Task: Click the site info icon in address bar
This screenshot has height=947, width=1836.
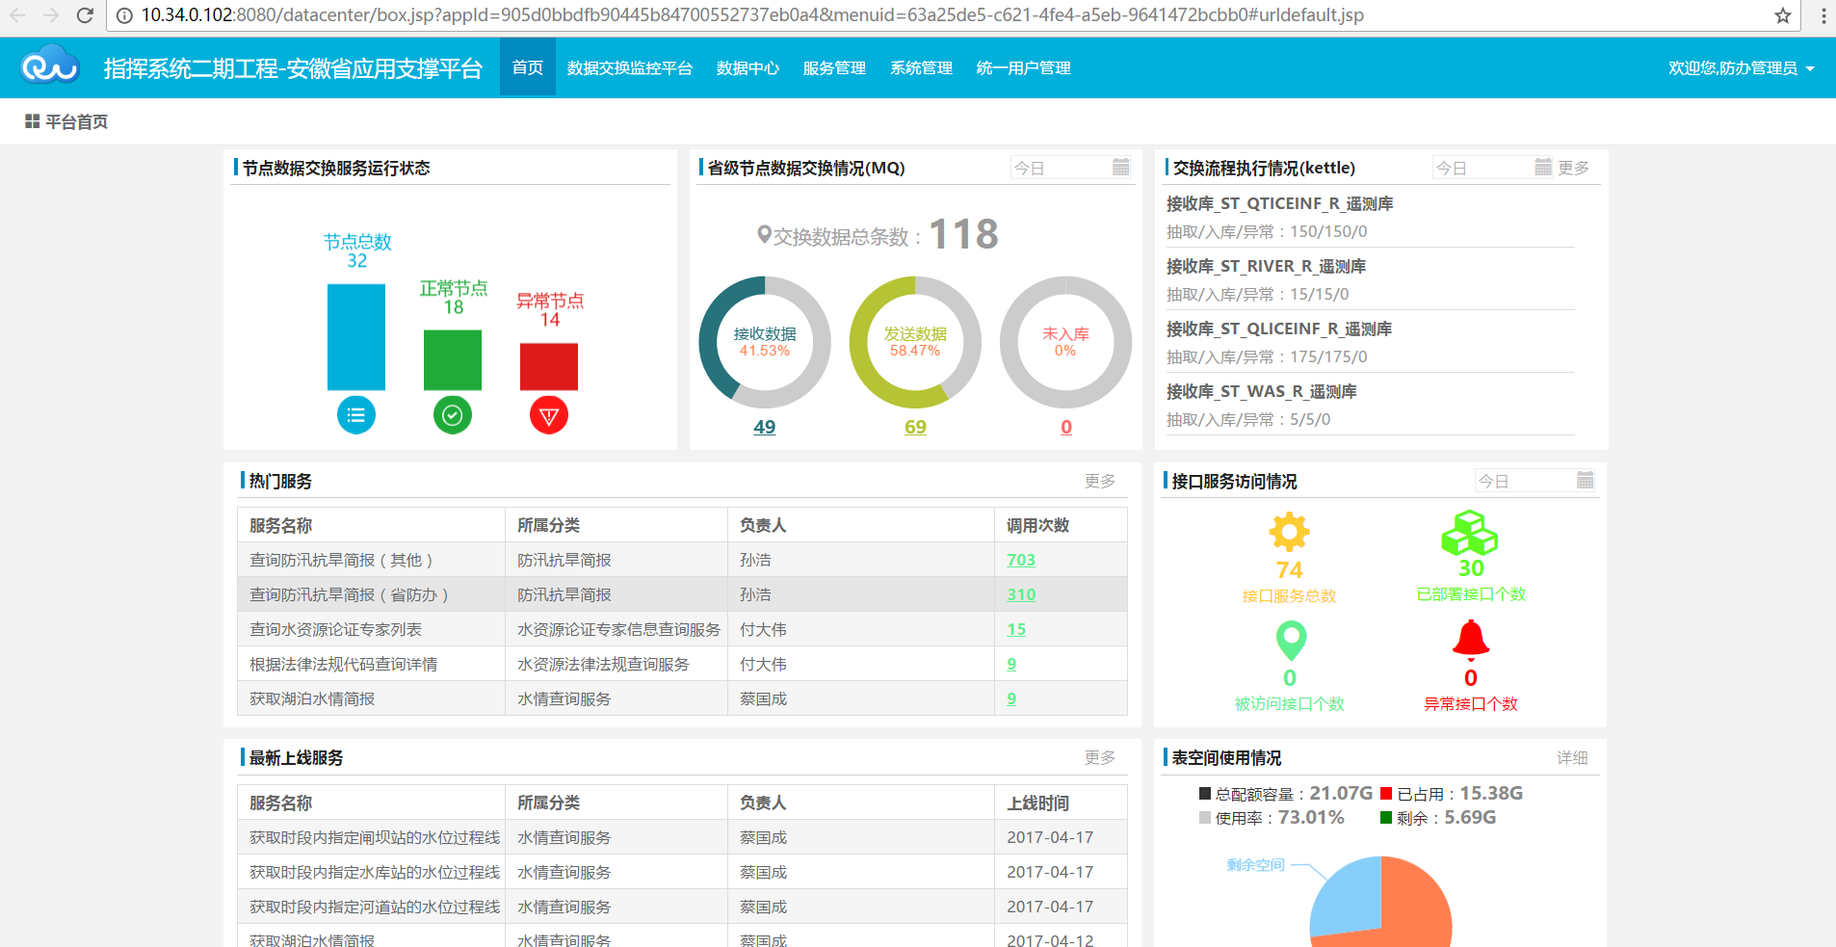Action: coord(124,15)
